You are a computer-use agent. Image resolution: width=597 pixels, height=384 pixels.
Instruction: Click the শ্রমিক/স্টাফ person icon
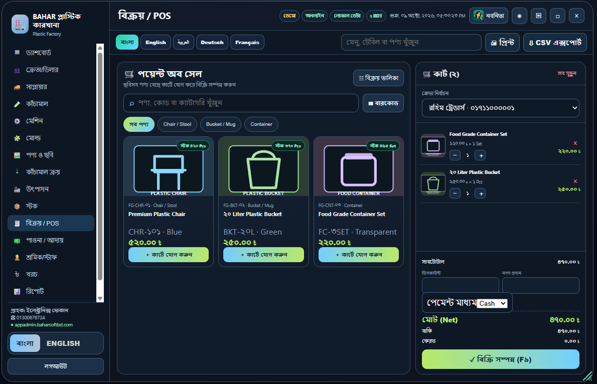point(17,258)
